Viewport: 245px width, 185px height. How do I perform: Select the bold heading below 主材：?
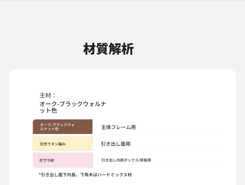pos(73,107)
